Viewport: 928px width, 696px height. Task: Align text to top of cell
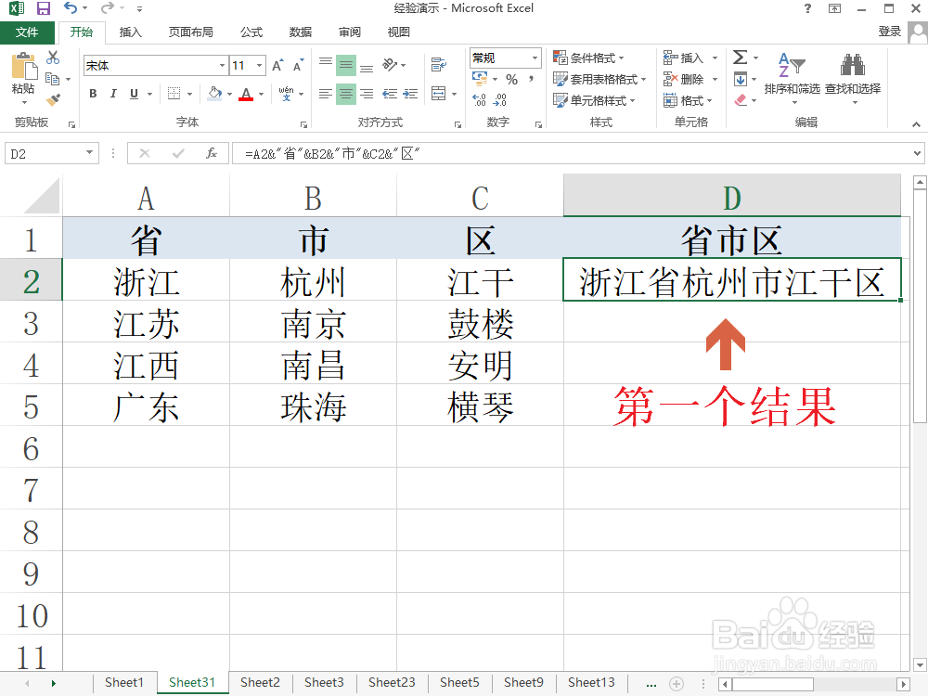[x=326, y=65]
